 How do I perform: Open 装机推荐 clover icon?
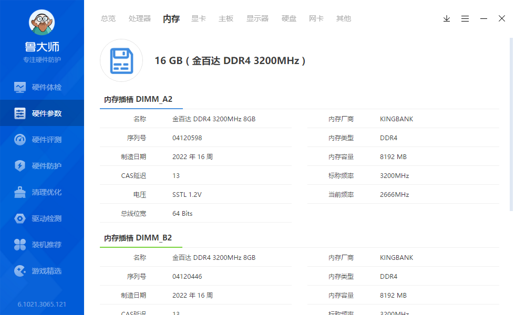[20, 245]
